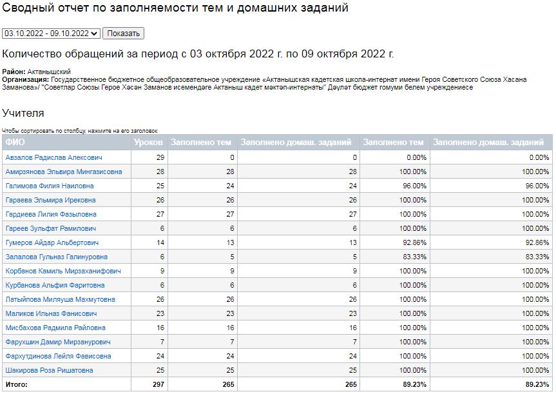The height and width of the screenshot is (394, 556).
Task: Open teacher link Амирзянова Эльвира Мингазисовна
Action: pos(64,172)
